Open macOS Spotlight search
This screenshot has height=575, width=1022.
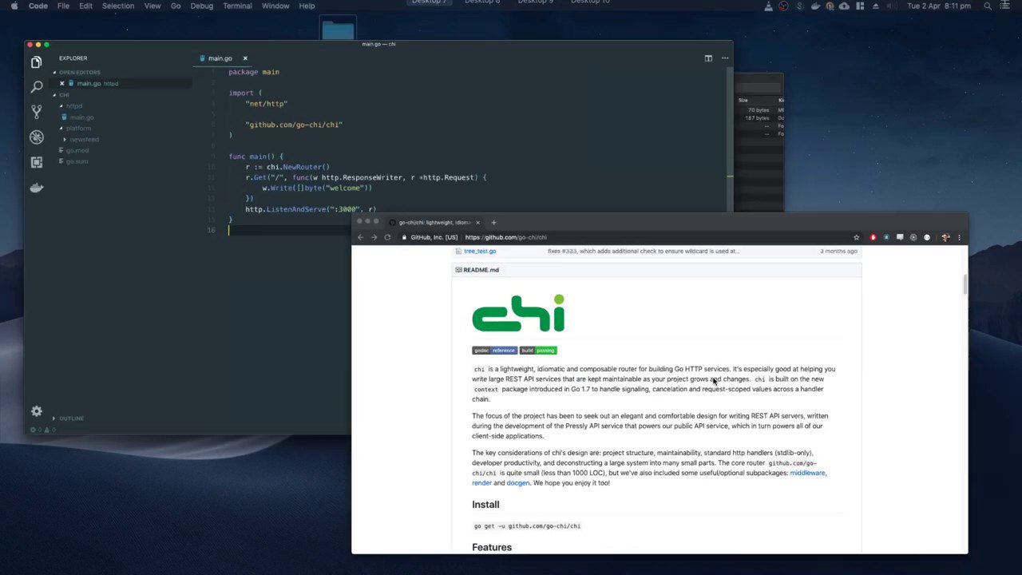coord(988,6)
